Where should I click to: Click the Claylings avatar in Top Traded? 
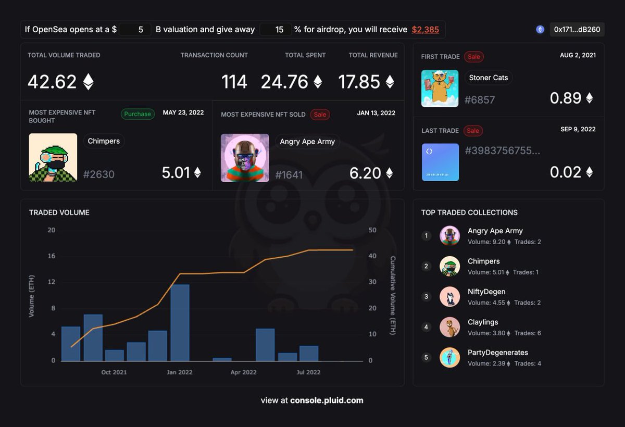pyautogui.click(x=449, y=327)
